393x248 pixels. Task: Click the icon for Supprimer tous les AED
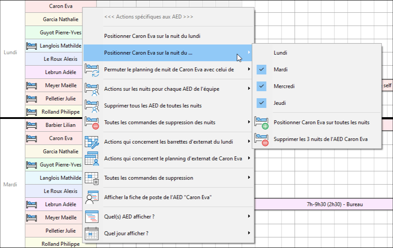coord(92,106)
